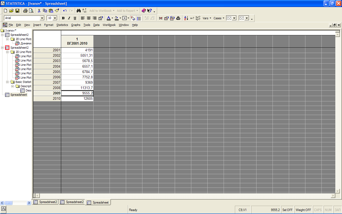The width and height of the screenshot is (342, 214).
Task: Open the font color dropdown arrow
Action: tap(112, 18)
